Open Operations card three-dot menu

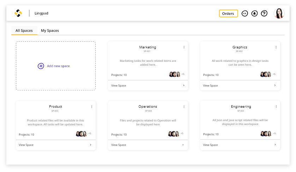tap(184, 107)
